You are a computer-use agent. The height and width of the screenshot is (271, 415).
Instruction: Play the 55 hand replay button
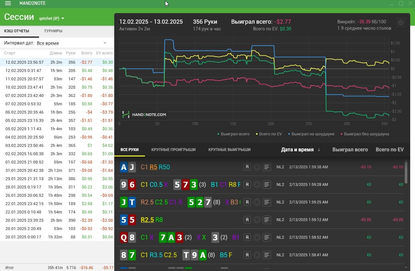tap(257, 219)
